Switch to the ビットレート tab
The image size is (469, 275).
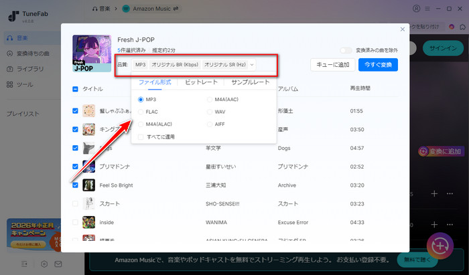click(x=201, y=82)
